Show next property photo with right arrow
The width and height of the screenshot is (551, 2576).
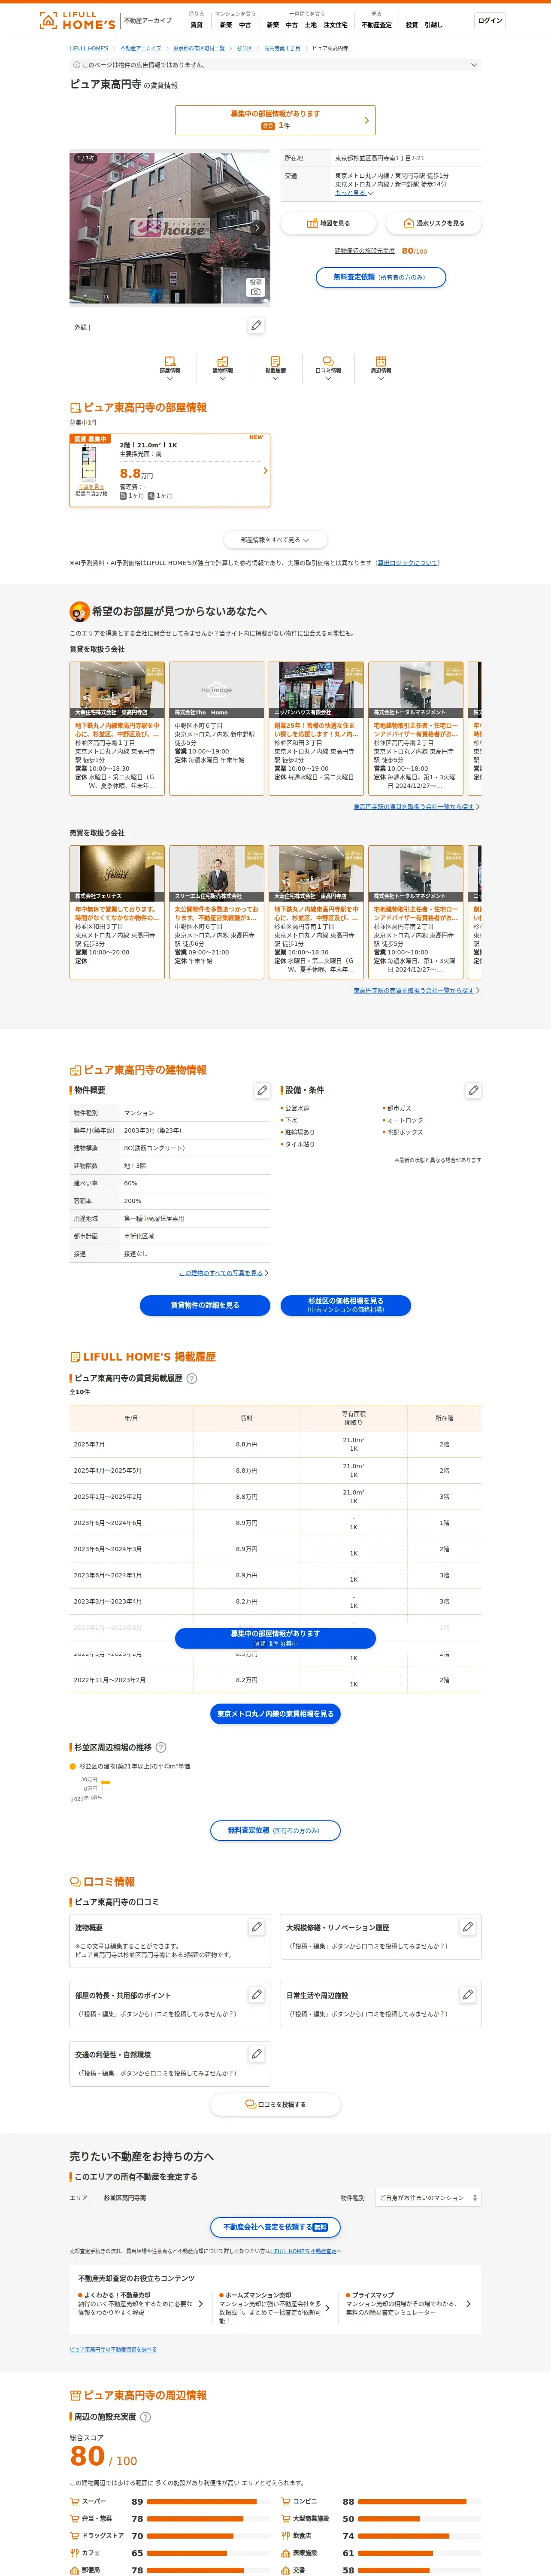coord(257,228)
